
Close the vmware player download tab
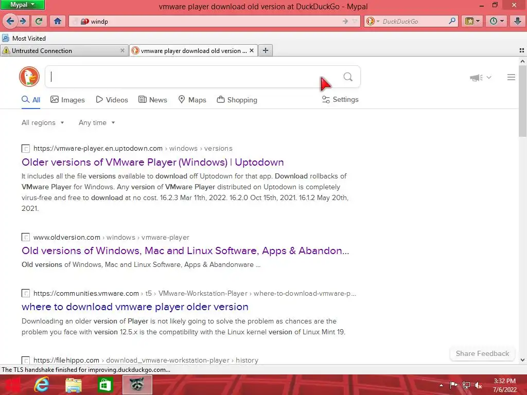tap(252, 50)
